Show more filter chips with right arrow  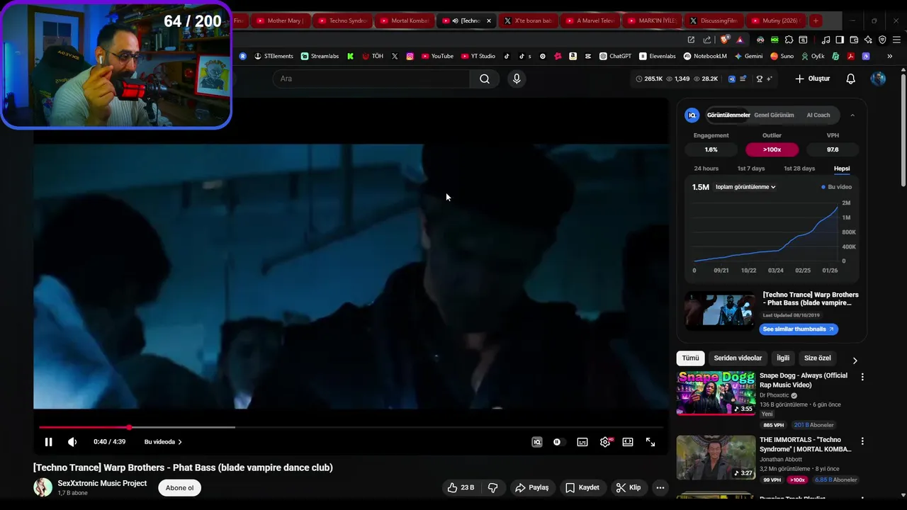click(855, 360)
